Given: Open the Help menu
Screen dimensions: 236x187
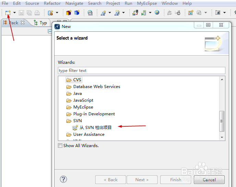Looking at the screenshot, I should click(187, 3).
